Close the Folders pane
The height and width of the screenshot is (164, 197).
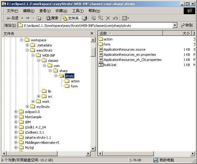92,33
